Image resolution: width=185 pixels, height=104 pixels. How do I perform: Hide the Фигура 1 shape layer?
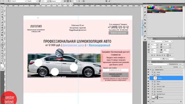(148, 97)
